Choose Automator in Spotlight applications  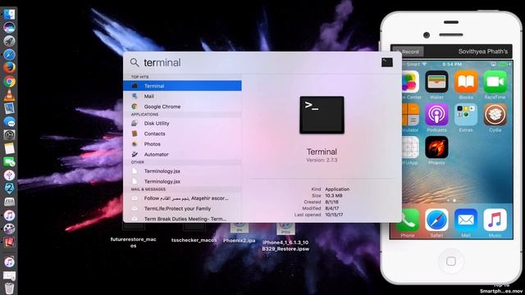(182, 154)
